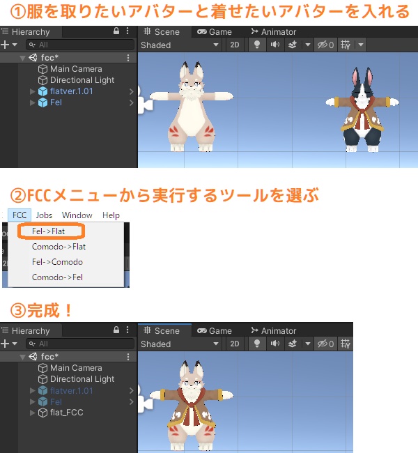Expand Fel object in top Hierarchy
This screenshot has height=453, width=418.
tap(32, 103)
